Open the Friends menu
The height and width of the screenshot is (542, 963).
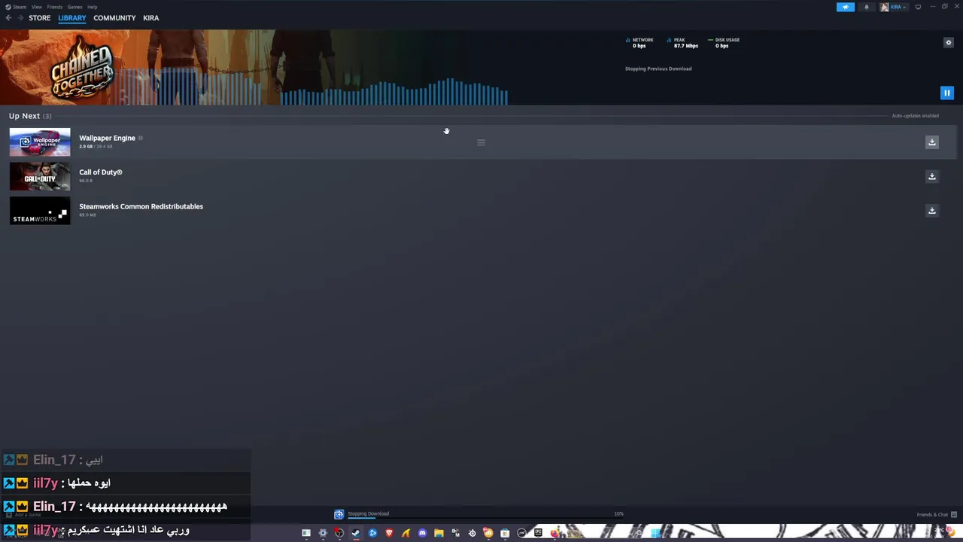55,7
